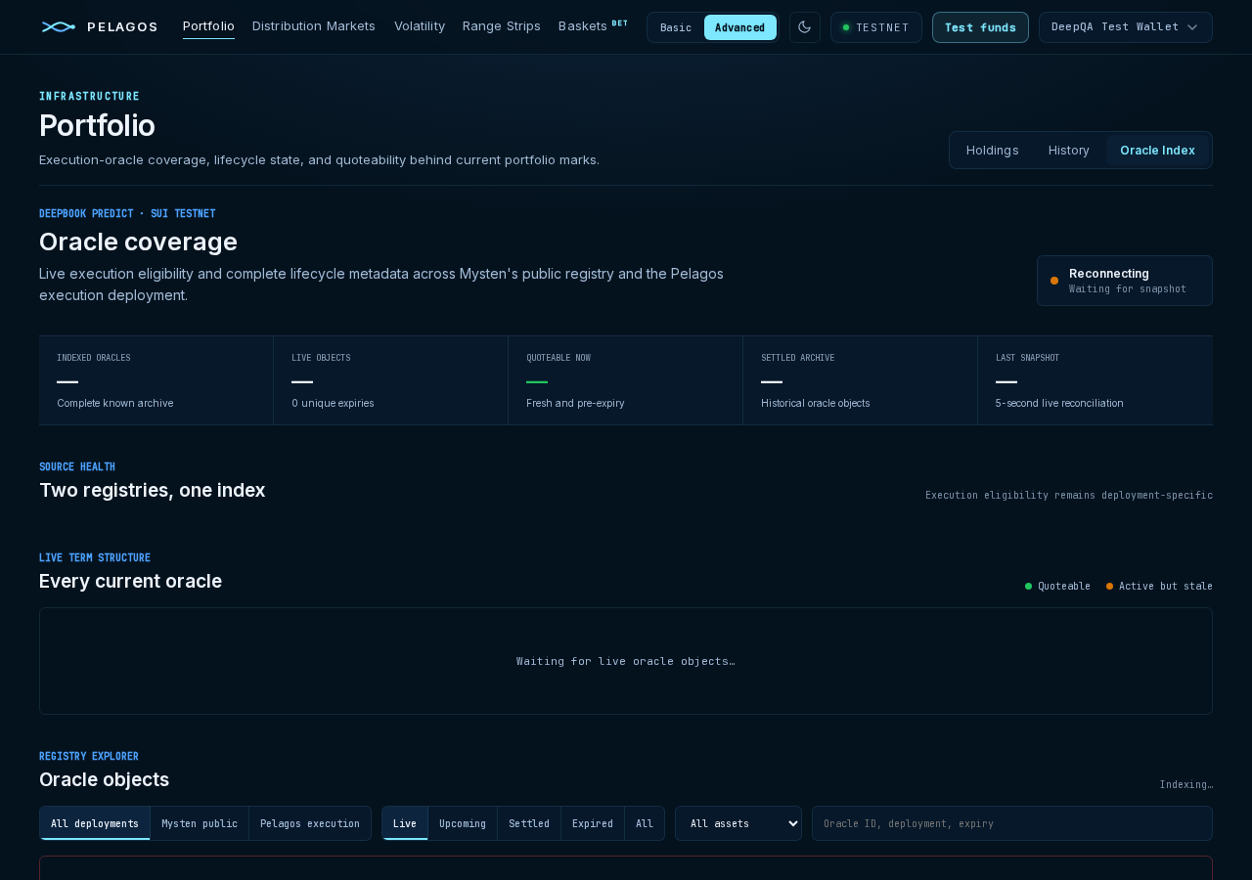The height and width of the screenshot is (880, 1252).
Task: Click the 'Indexing…' status text
Action: point(1186,784)
